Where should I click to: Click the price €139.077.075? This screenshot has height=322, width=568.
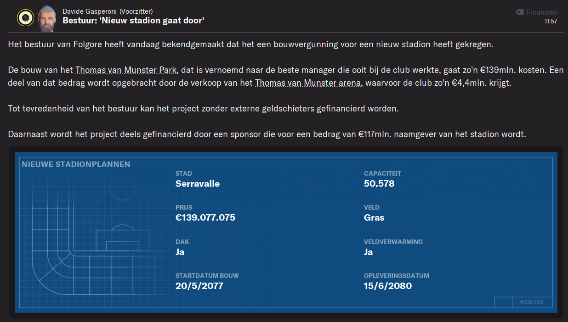tap(205, 218)
